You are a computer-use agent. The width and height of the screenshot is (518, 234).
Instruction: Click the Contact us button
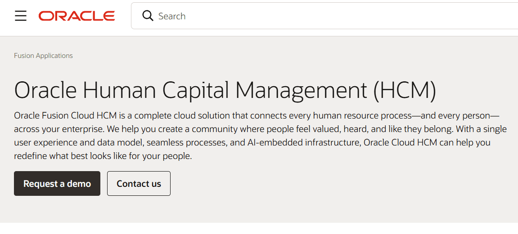(139, 184)
